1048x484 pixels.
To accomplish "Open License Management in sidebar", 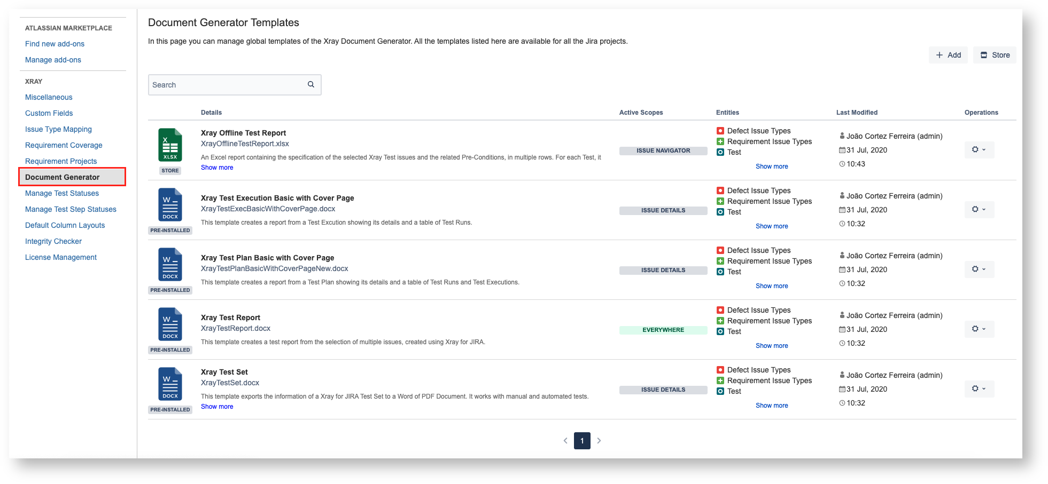I will (x=61, y=257).
